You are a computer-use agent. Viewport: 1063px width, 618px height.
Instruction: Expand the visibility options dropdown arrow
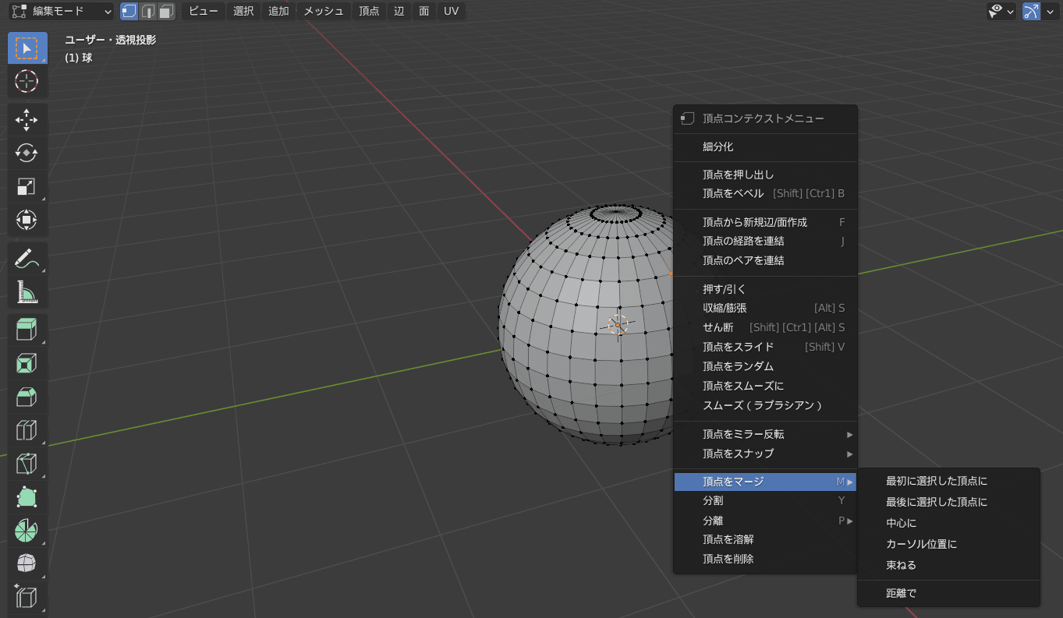pyautogui.click(x=1011, y=11)
